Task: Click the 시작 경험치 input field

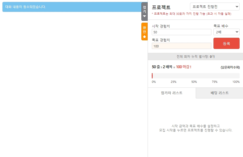Action: (182, 32)
